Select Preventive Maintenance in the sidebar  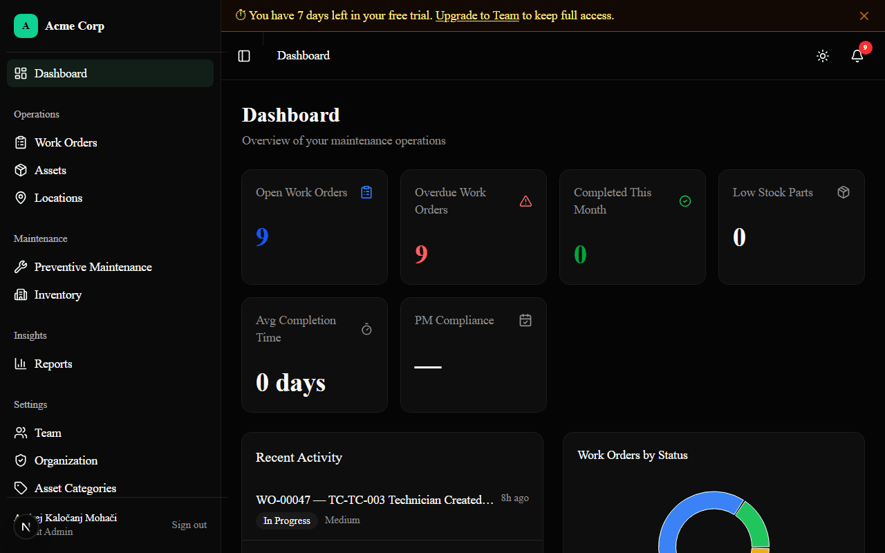point(93,267)
